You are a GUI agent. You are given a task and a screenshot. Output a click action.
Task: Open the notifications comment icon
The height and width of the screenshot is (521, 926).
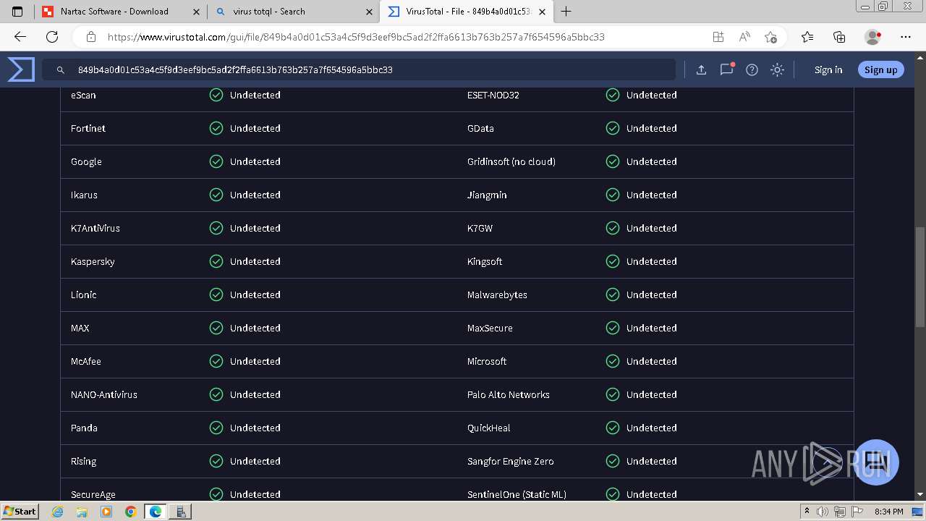[x=726, y=69]
